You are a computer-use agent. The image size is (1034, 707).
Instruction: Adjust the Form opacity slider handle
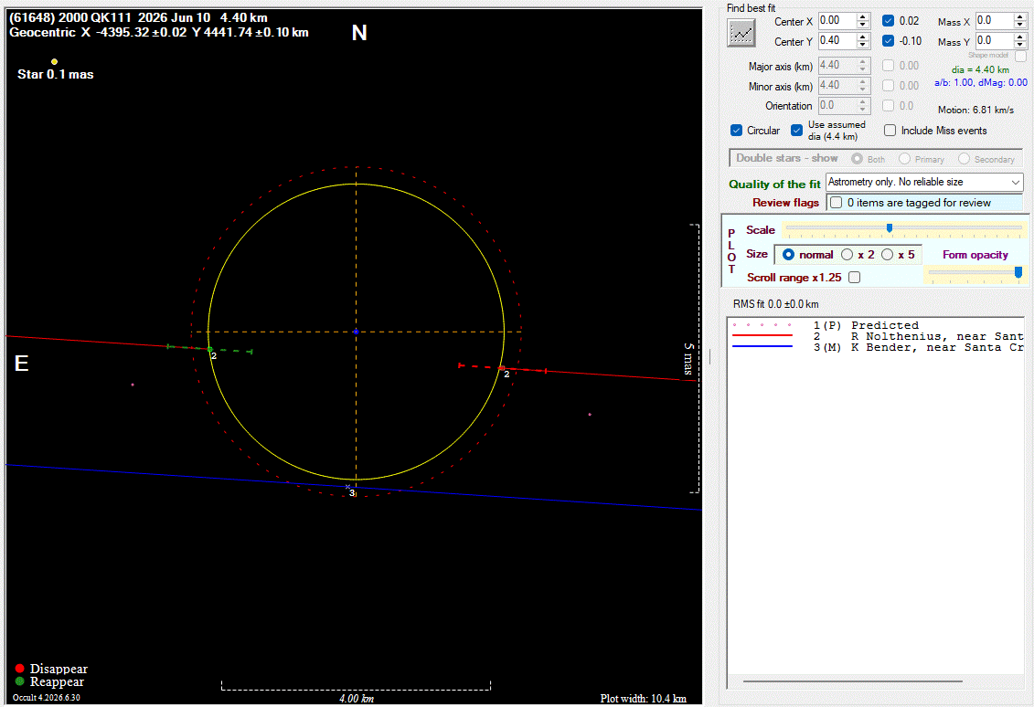1018,272
